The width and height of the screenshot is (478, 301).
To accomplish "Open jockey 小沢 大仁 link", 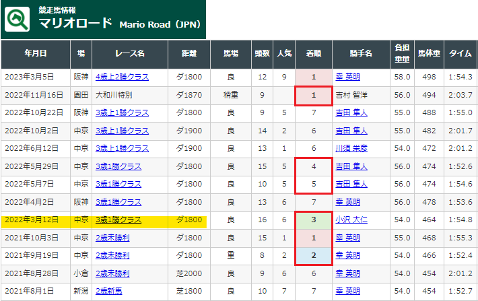I will (351, 220).
